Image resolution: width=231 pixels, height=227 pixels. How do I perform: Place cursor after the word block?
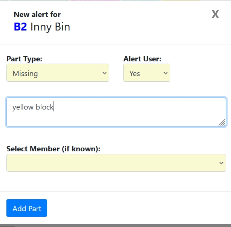54,107
